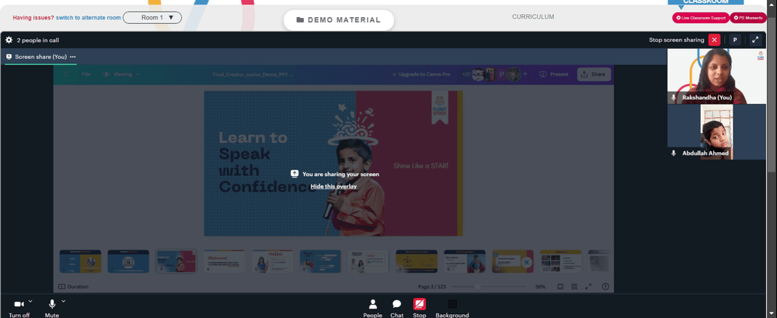Click the red Stop sharing icon

(420, 304)
